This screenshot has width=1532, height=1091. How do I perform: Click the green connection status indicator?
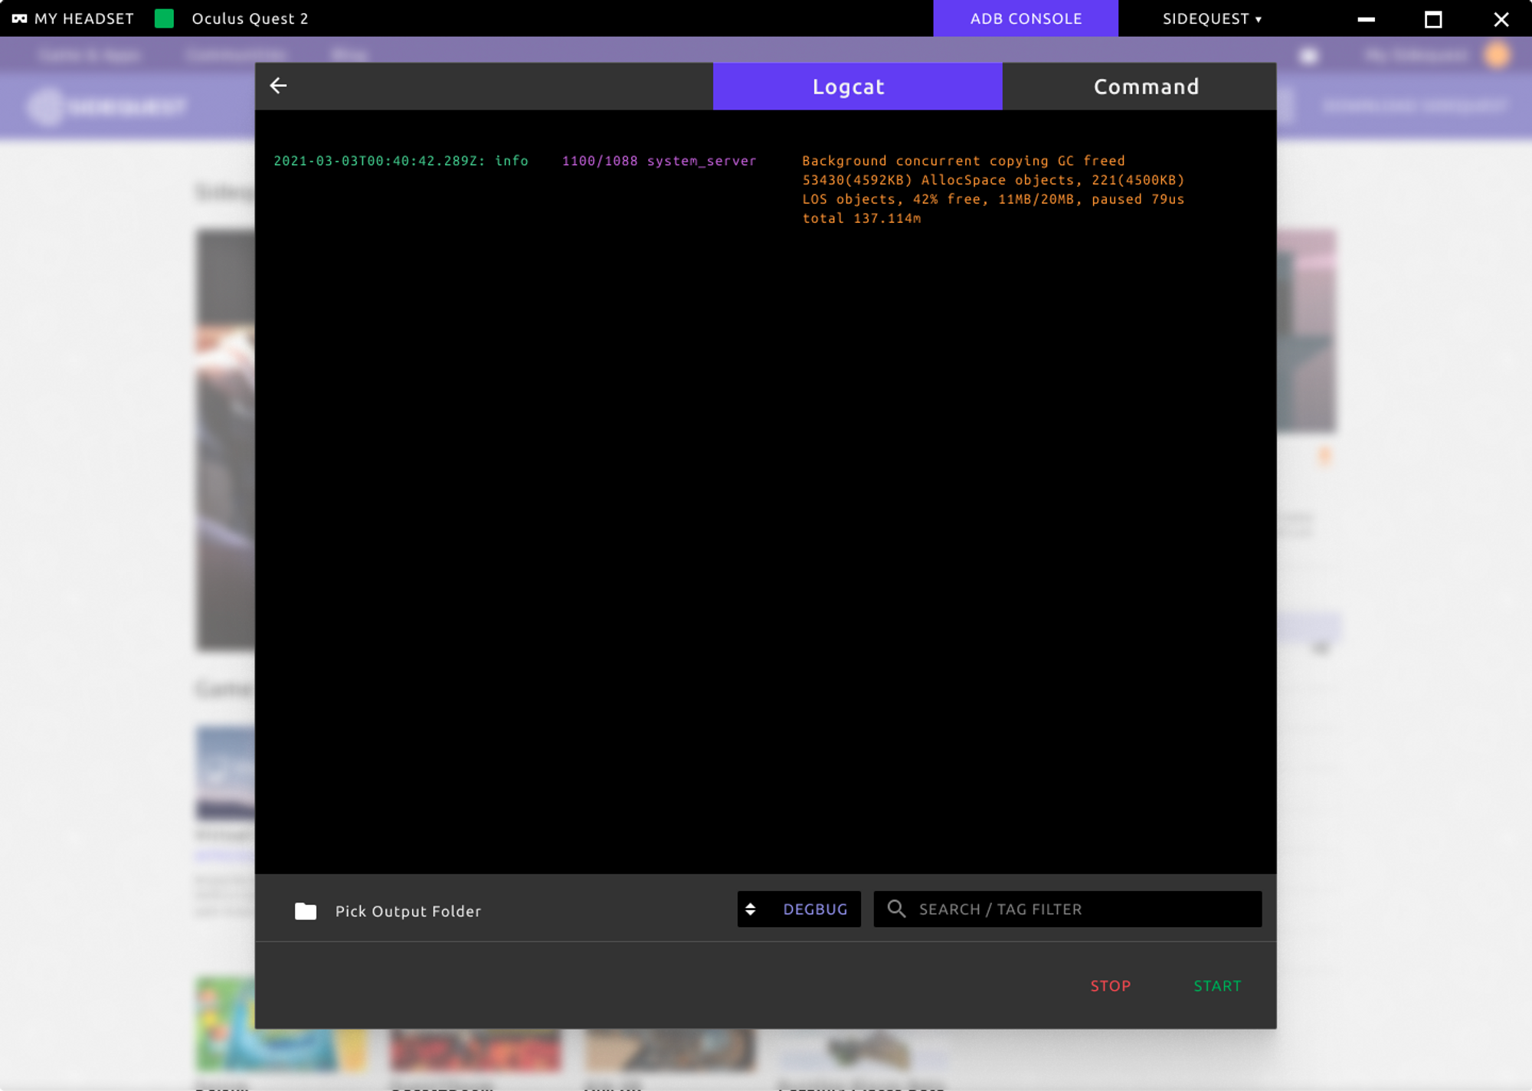(x=164, y=18)
